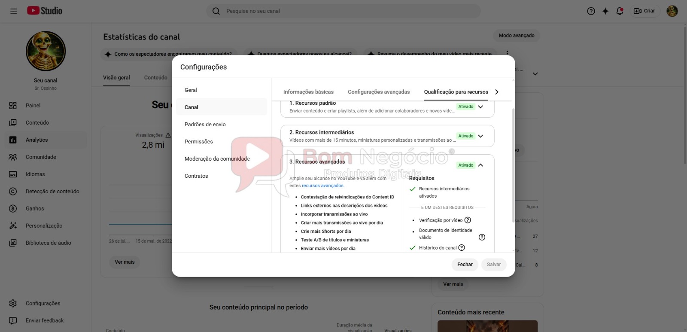
Task: Expand Recursos padrão section chevron
Action: coord(480,107)
